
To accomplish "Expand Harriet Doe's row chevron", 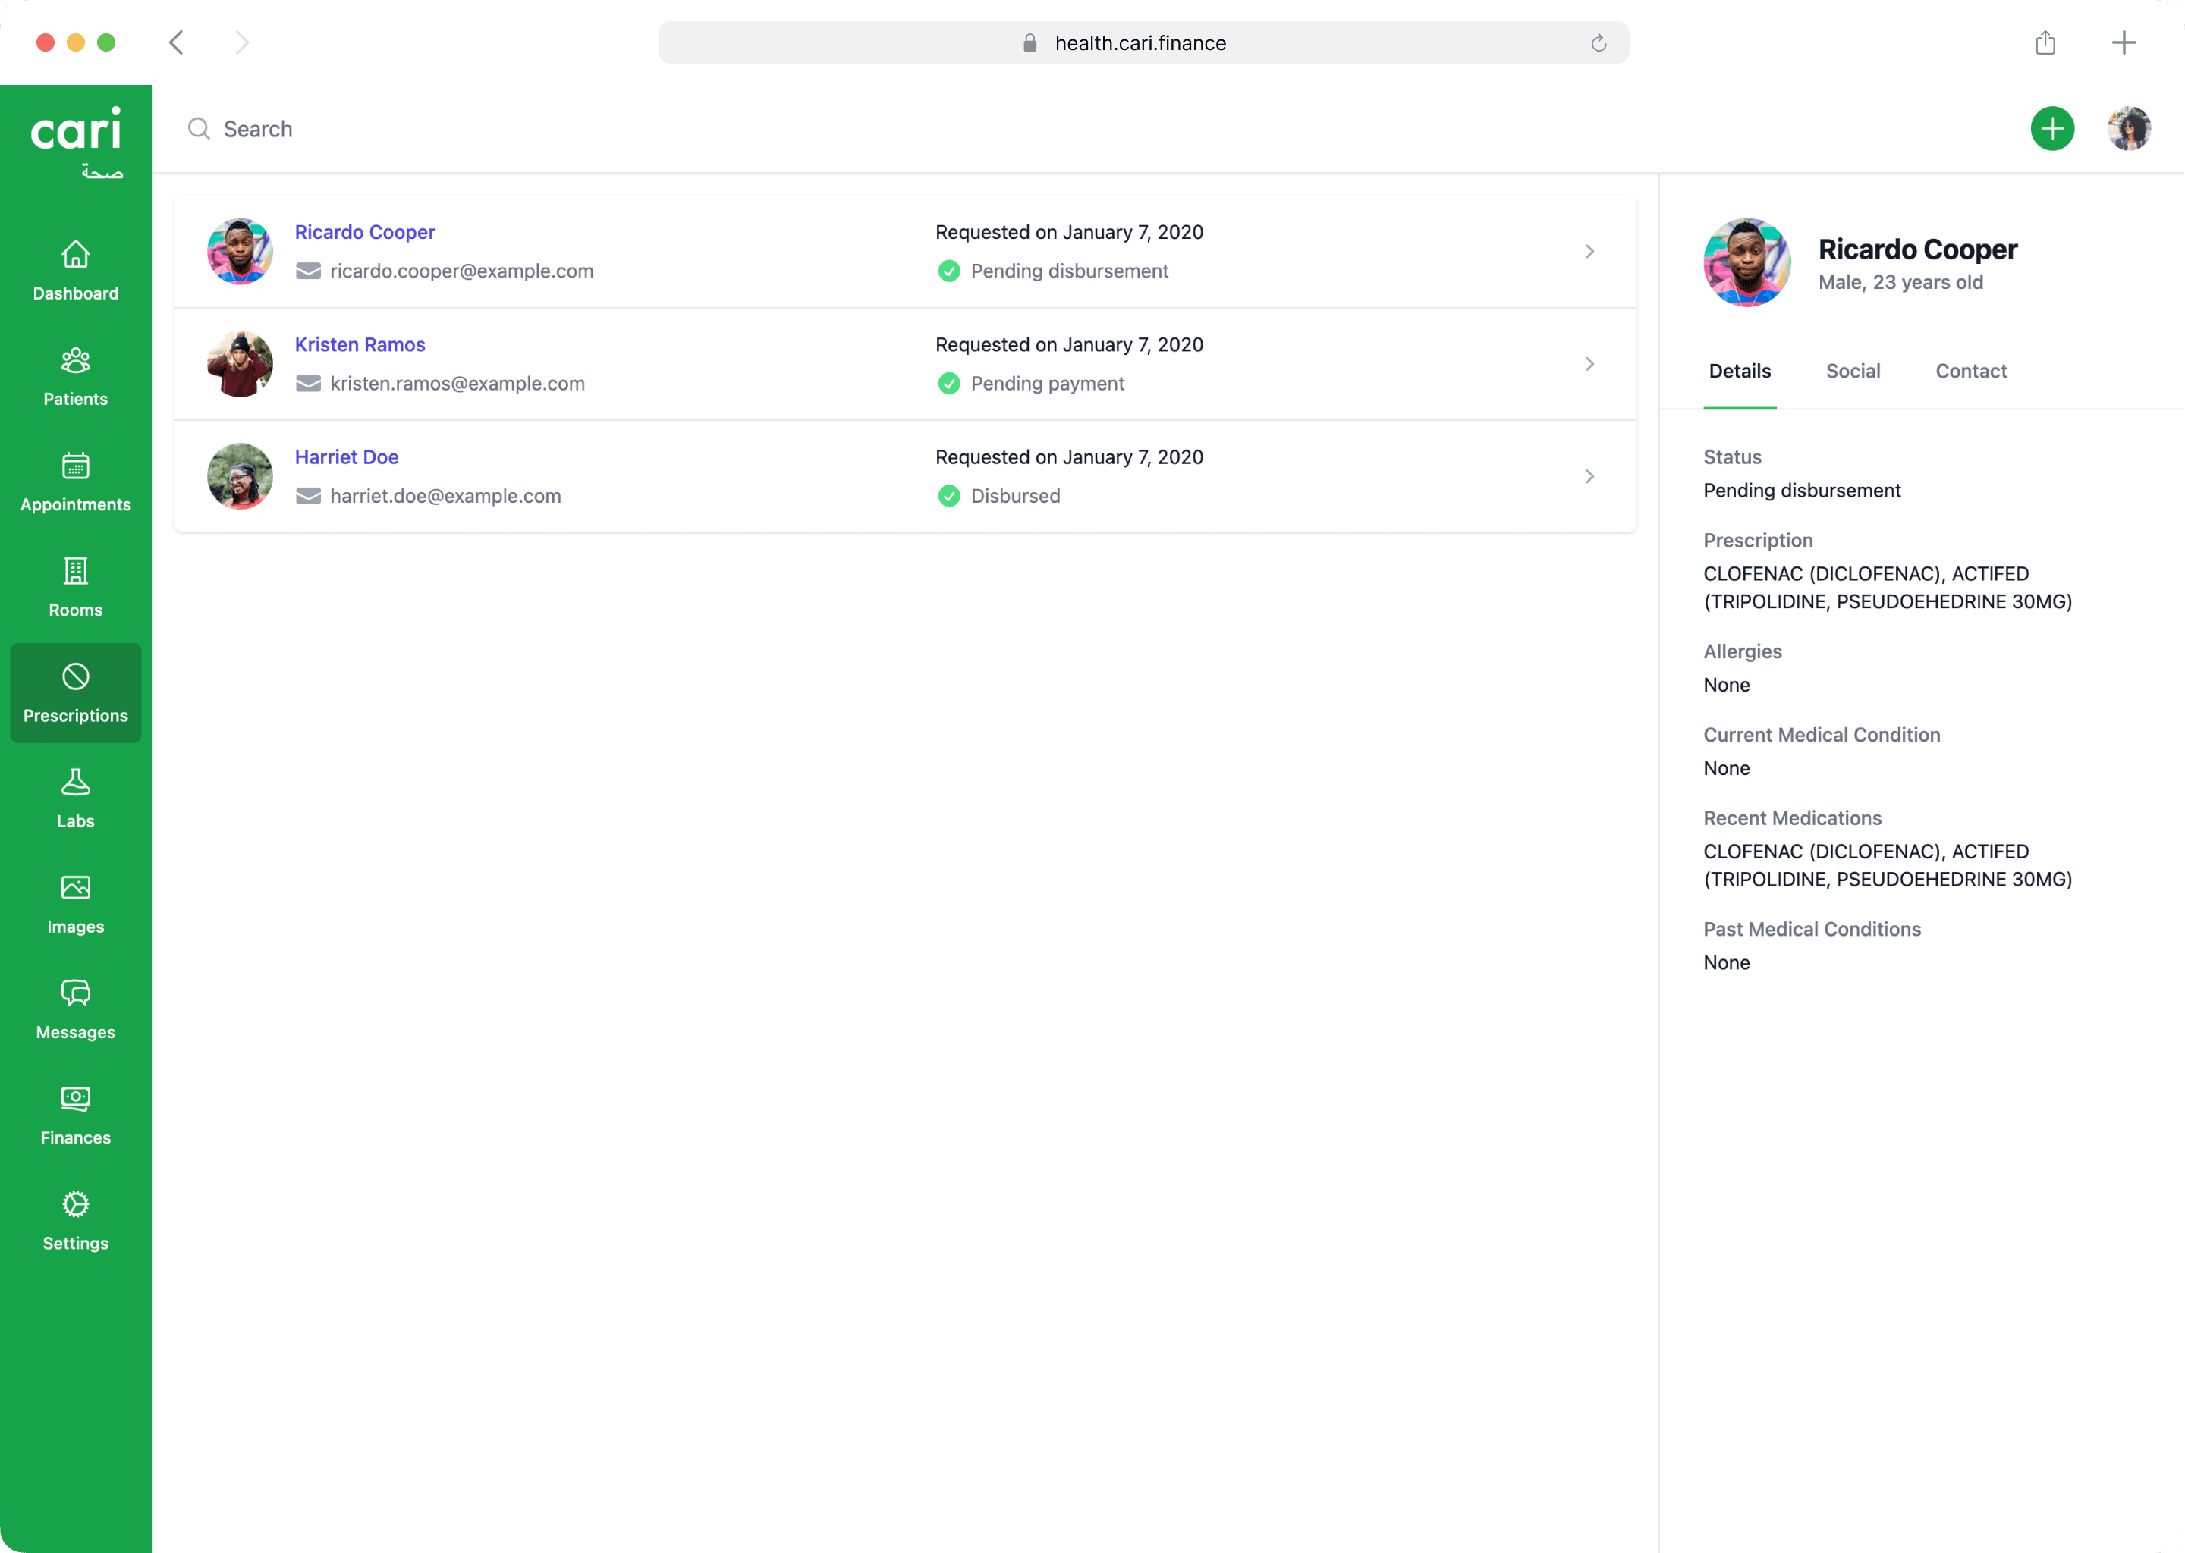I will tap(1589, 476).
